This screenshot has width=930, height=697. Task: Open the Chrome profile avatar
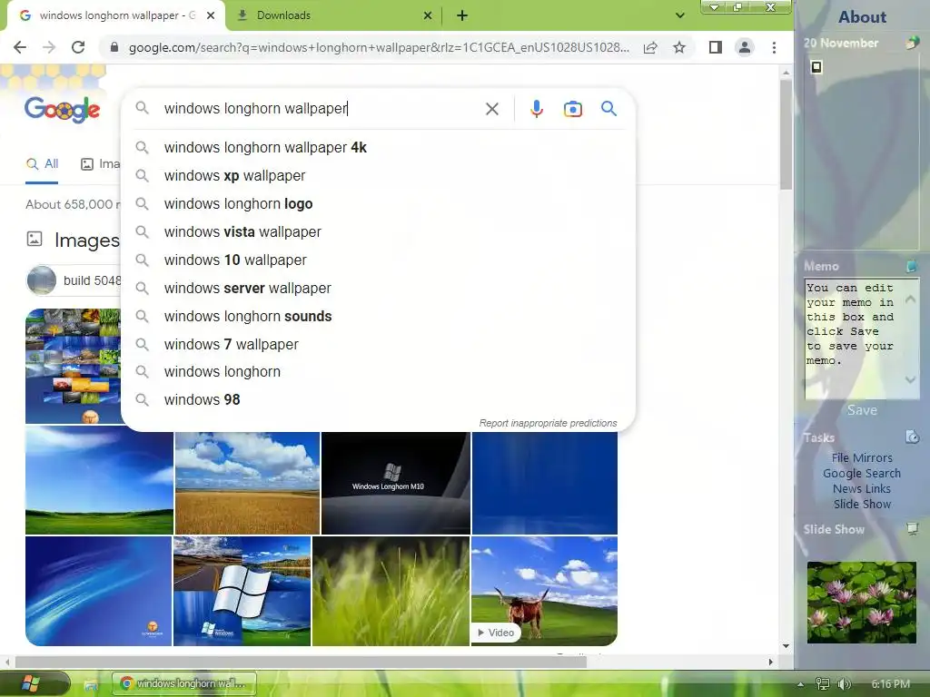pyautogui.click(x=745, y=47)
